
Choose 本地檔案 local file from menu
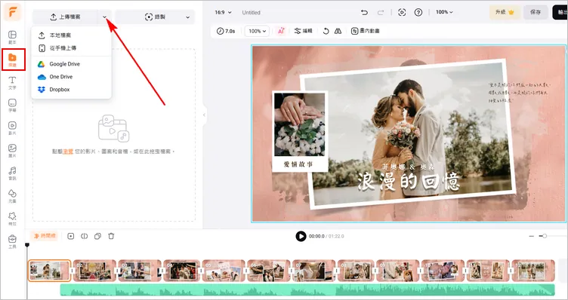pos(71,35)
